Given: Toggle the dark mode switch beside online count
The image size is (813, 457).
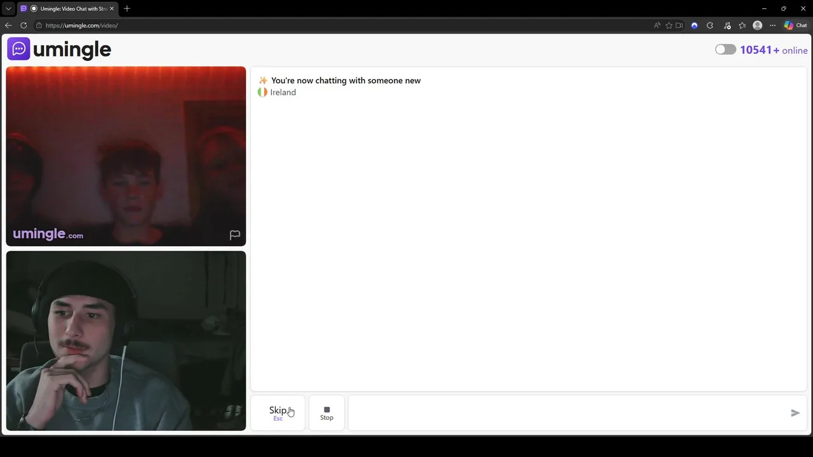Looking at the screenshot, I should point(725,50).
